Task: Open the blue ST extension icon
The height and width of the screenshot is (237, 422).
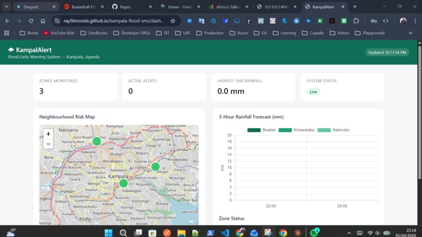Action: coord(190,21)
